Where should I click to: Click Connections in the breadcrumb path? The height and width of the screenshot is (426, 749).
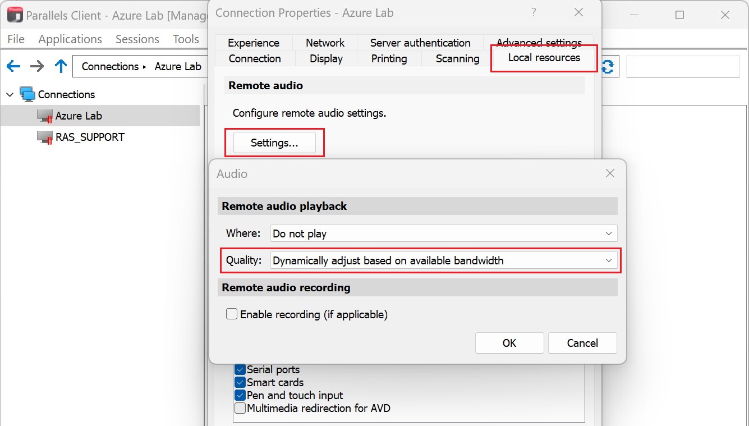pyautogui.click(x=110, y=66)
